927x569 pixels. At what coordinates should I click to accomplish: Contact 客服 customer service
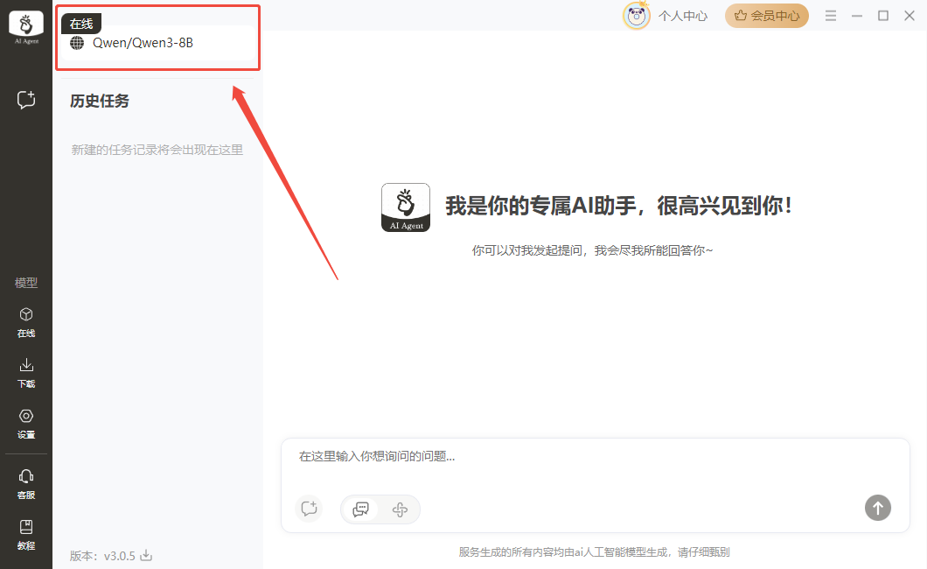(26, 482)
